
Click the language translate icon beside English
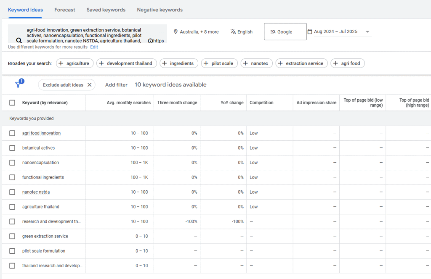233,32
